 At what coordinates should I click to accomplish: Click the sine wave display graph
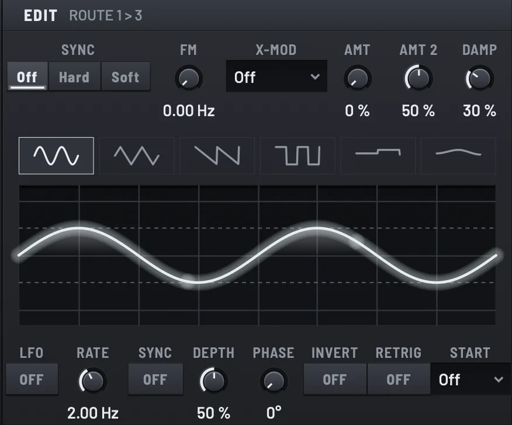[257, 255]
